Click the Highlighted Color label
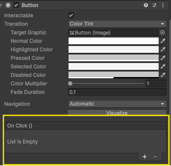 [x=31, y=49]
